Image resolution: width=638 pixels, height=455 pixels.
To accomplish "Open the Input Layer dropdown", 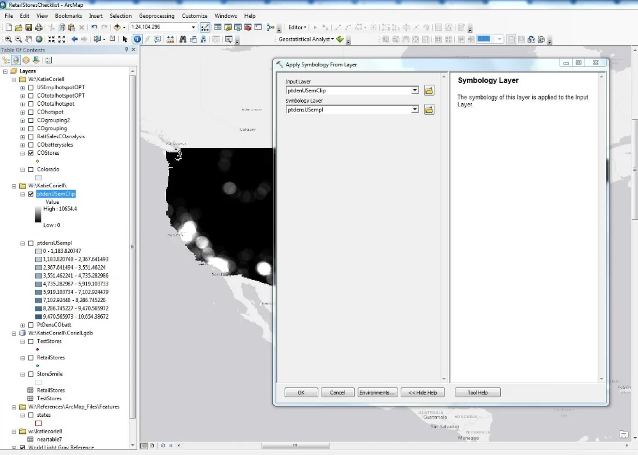I will pos(415,90).
